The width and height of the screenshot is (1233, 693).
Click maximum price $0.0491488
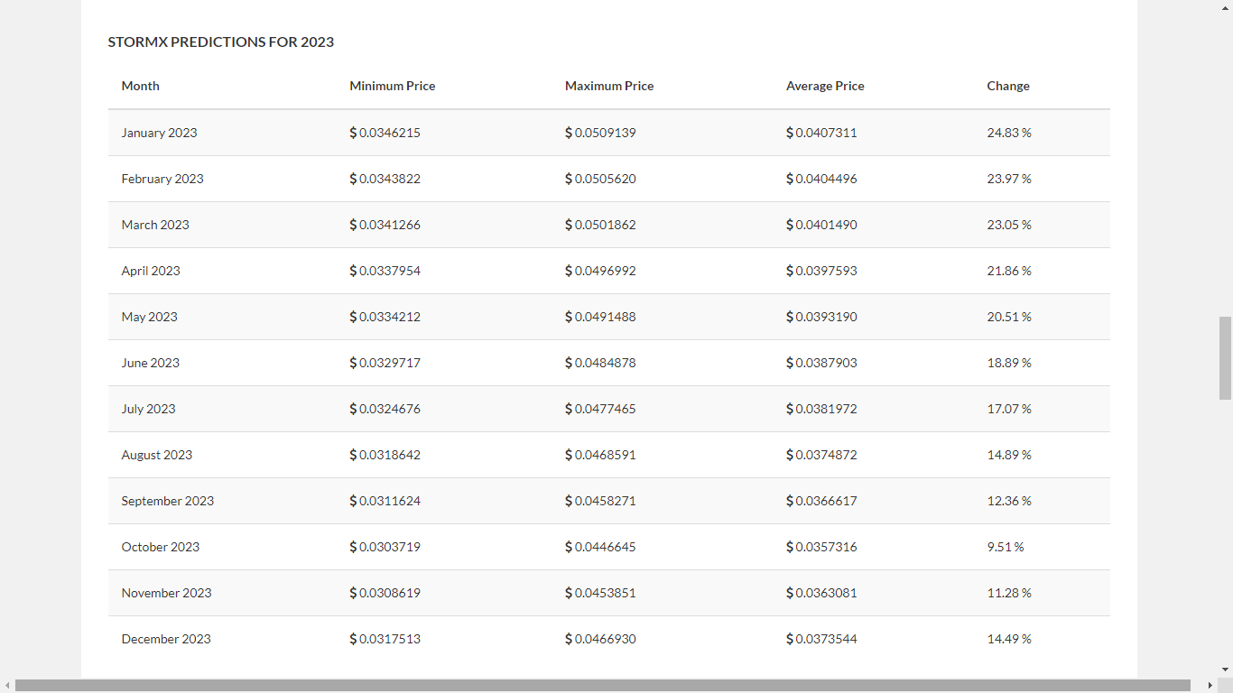[x=601, y=317]
